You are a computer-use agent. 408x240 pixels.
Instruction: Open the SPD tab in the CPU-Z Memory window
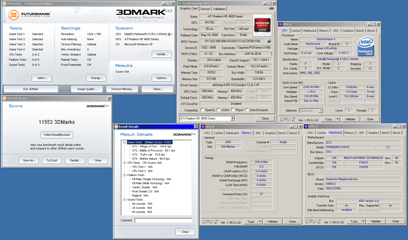(x=258, y=133)
